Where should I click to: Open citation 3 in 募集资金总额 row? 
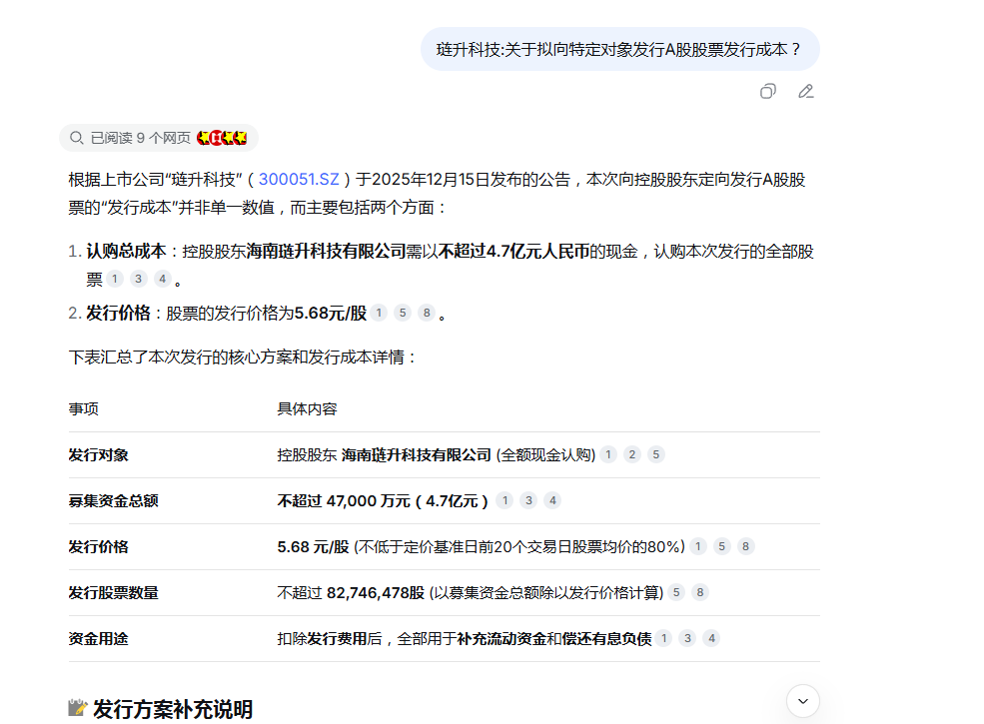tap(528, 500)
